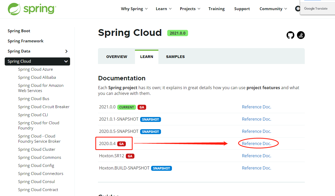Open Spring Cloud Azure
Viewport: 335px width, 196px height.
35,69
